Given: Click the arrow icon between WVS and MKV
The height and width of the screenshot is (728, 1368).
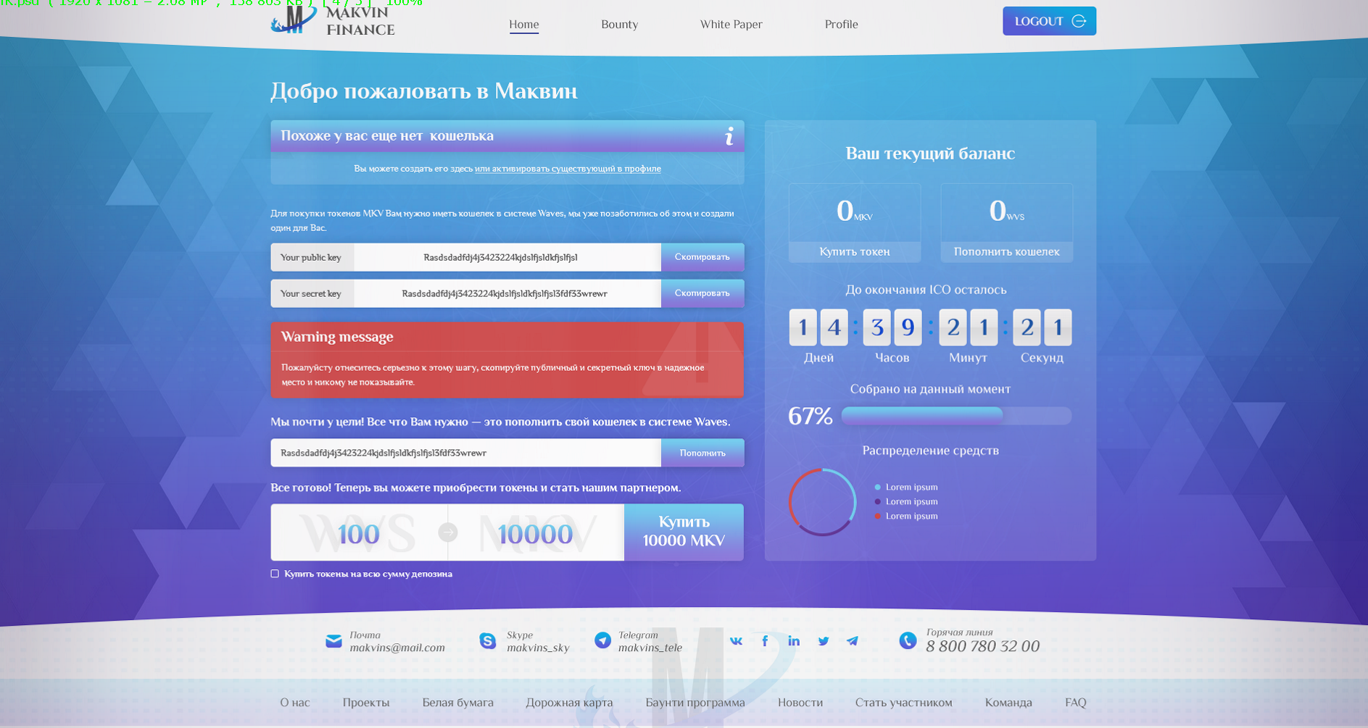Looking at the screenshot, I should (x=448, y=532).
